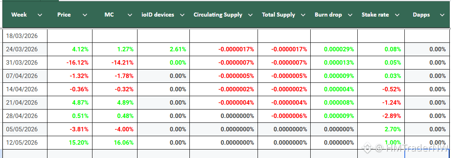451x158 pixels.
Task: Click the -4.00% MC cell
Action: [115, 129]
